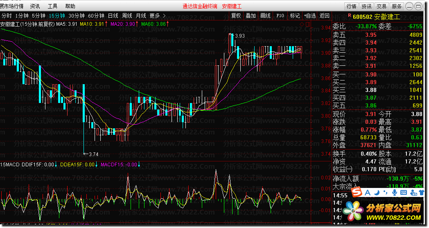The width and height of the screenshot is (429, 228).
Task: Click MACDF15 cyan down arrow
Action: pos(139,164)
